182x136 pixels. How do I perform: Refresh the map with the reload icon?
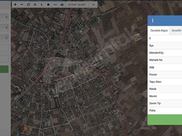tap(28, 5)
